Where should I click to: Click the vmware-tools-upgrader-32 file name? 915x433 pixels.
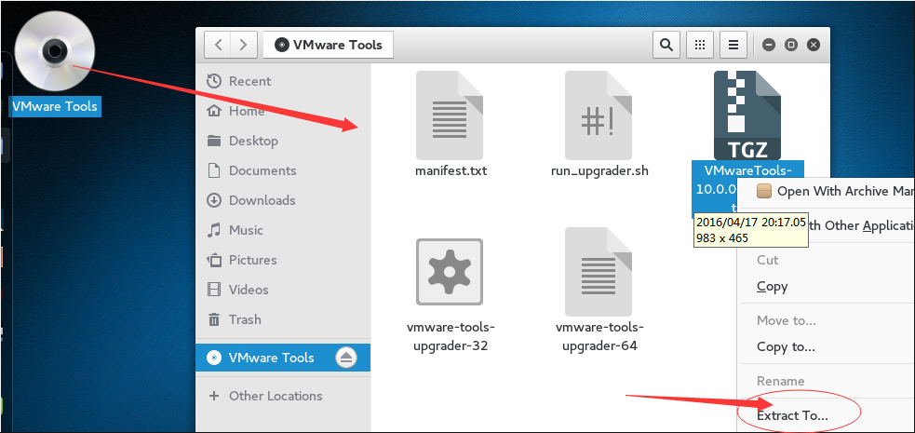[x=451, y=336]
